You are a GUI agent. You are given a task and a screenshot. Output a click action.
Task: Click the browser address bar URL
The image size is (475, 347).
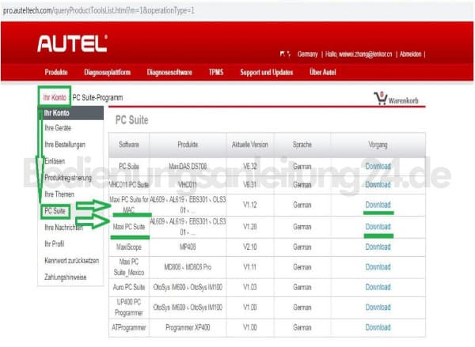(x=98, y=10)
